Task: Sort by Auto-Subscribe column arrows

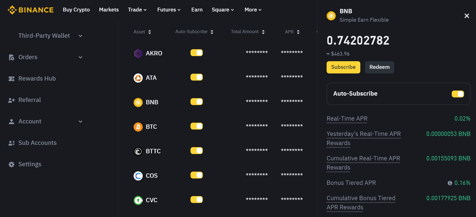Action: click(x=212, y=32)
